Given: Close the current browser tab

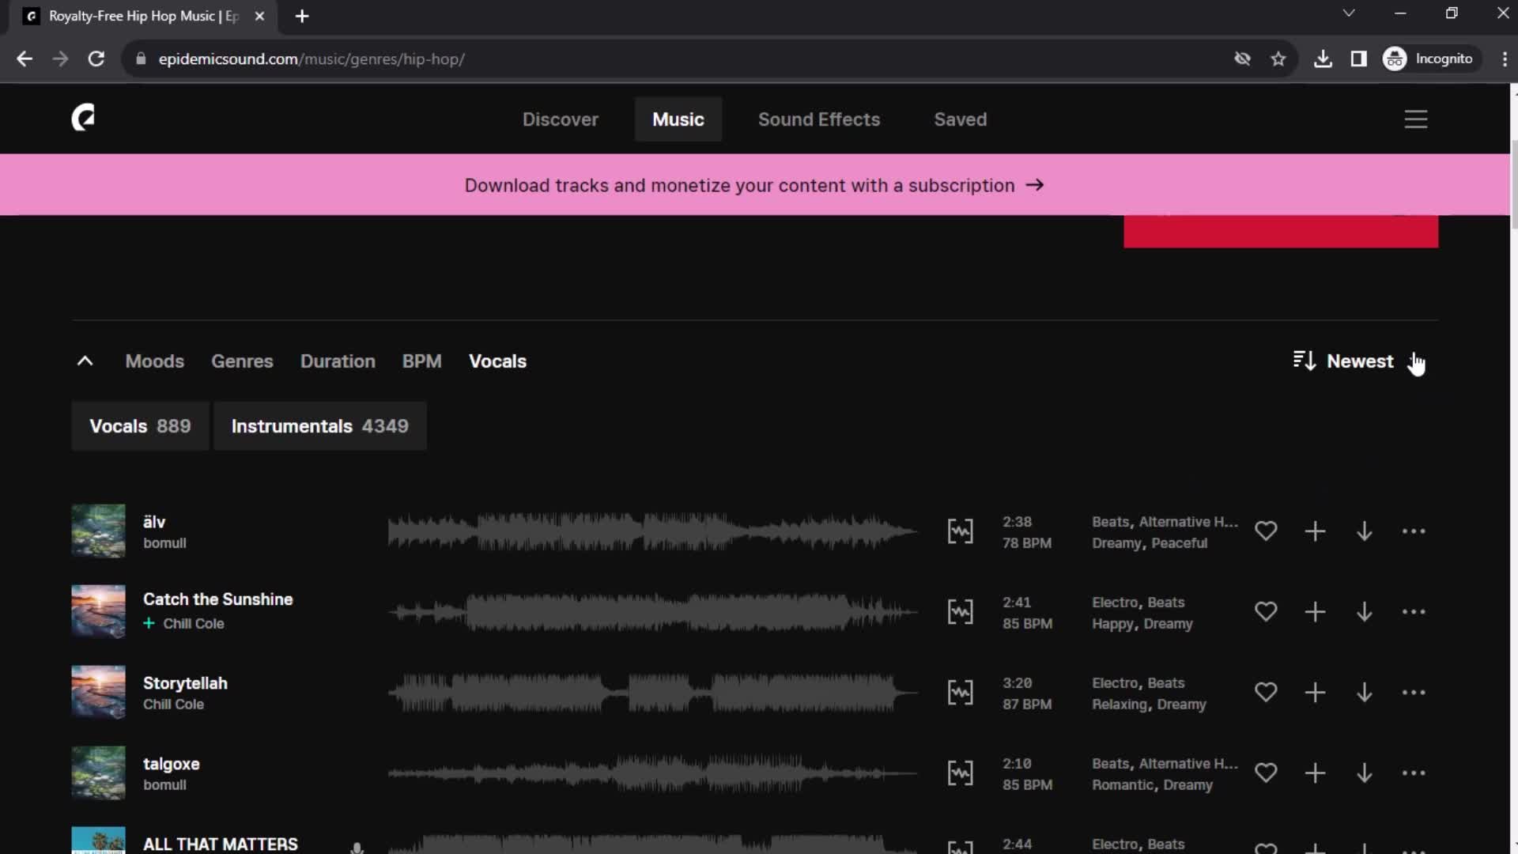Looking at the screenshot, I should (x=259, y=16).
